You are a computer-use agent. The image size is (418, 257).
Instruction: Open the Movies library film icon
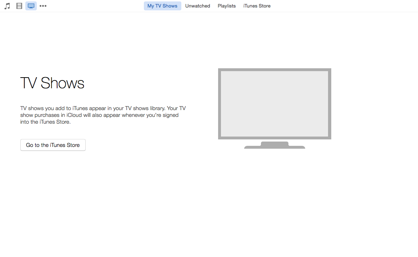(x=19, y=6)
